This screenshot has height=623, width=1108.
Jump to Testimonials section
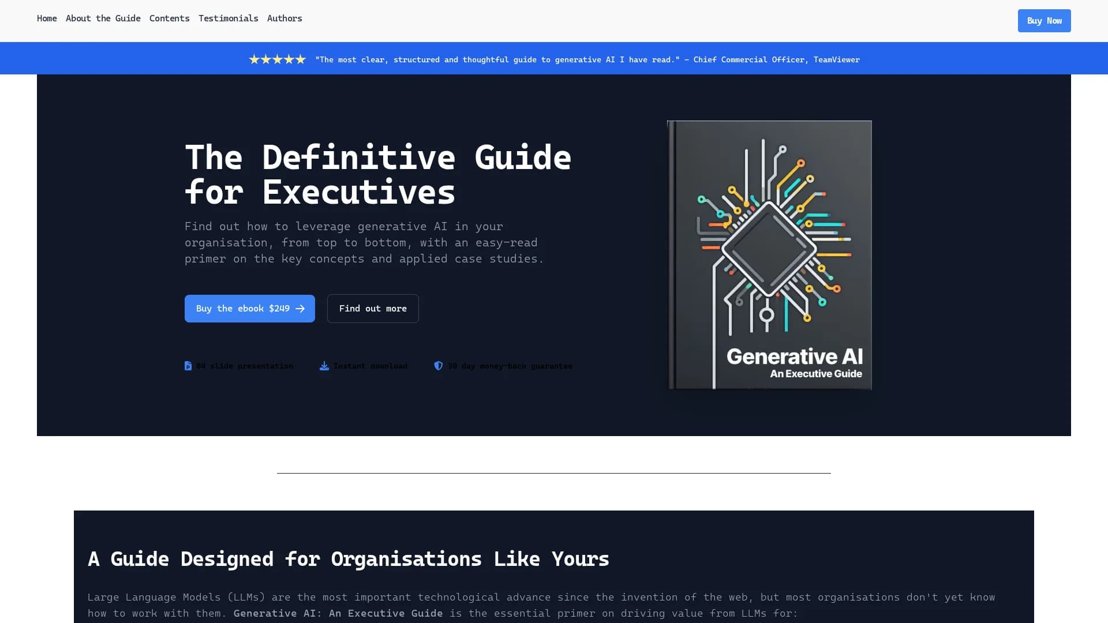click(x=229, y=18)
